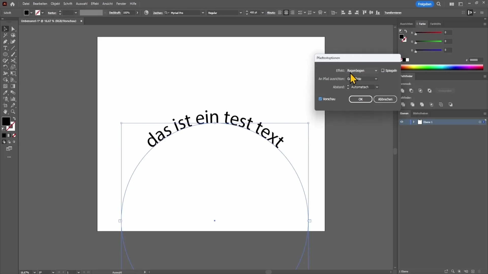This screenshot has height=274, width=488.
Task: Select the Direct Selection tool
Action: tap(13, 29)
